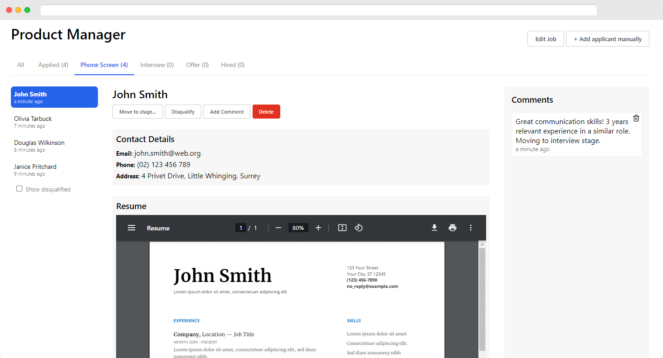Viewport: 663px width, 358px height.
Task: Click Add applicant manually button
Action: click(x=607, y=39)
